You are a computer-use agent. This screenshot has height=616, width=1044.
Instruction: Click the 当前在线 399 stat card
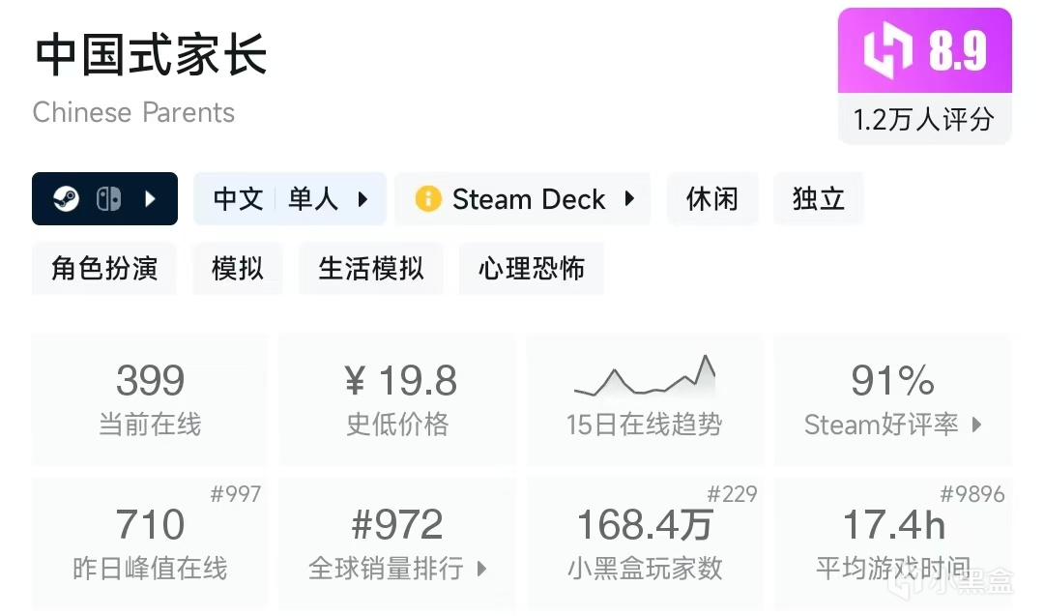point(150,398)
